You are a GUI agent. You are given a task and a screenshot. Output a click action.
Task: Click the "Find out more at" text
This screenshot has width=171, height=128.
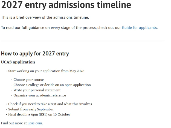point(14,123)
